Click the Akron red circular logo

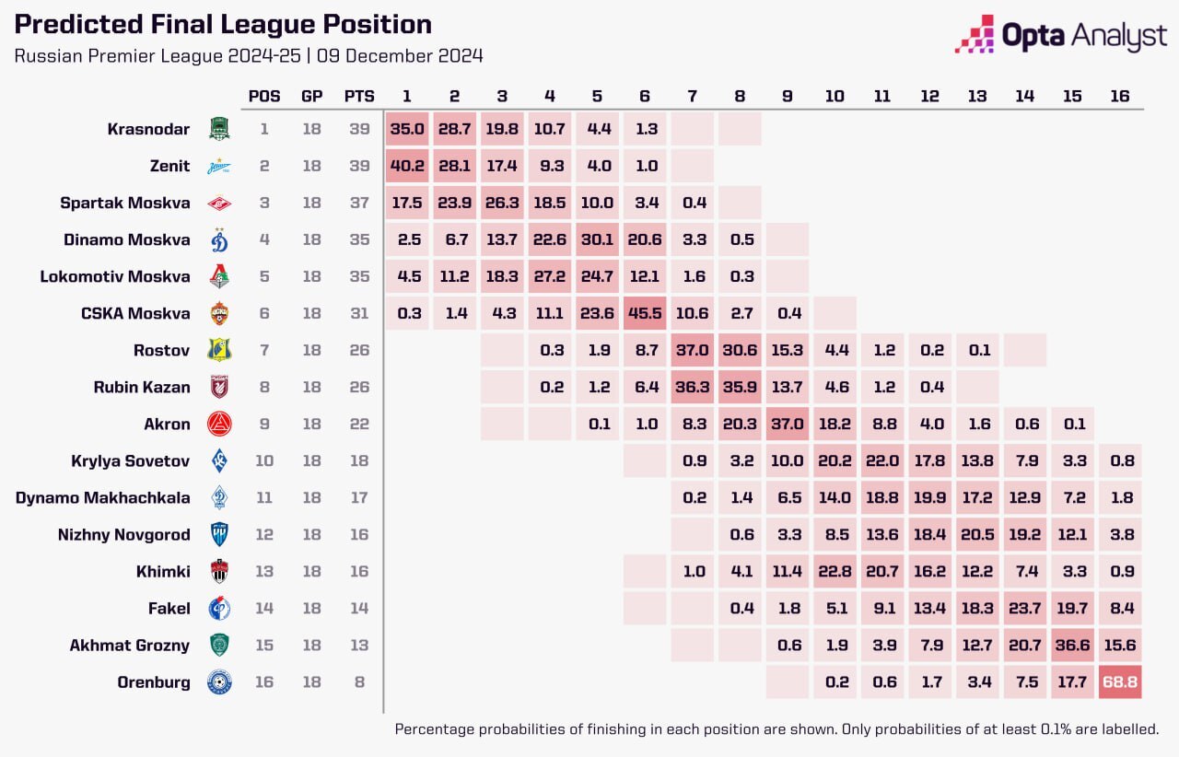click(x=219, y=424)
